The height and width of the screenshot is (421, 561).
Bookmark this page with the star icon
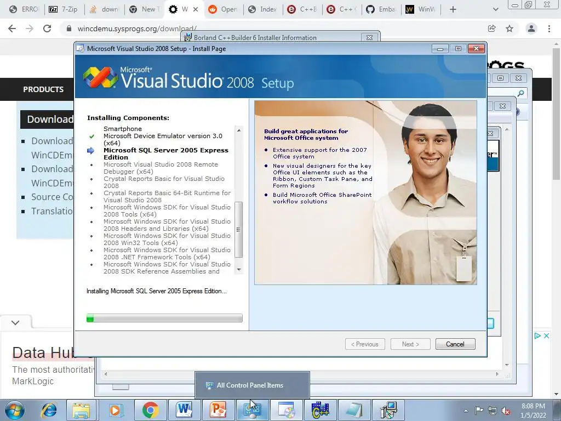[510, 29]
